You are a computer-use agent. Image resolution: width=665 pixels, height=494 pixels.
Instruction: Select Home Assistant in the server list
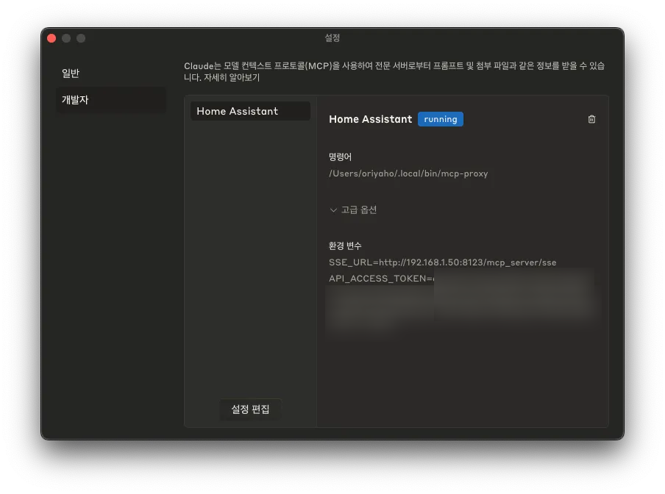(x=250, y=111)
